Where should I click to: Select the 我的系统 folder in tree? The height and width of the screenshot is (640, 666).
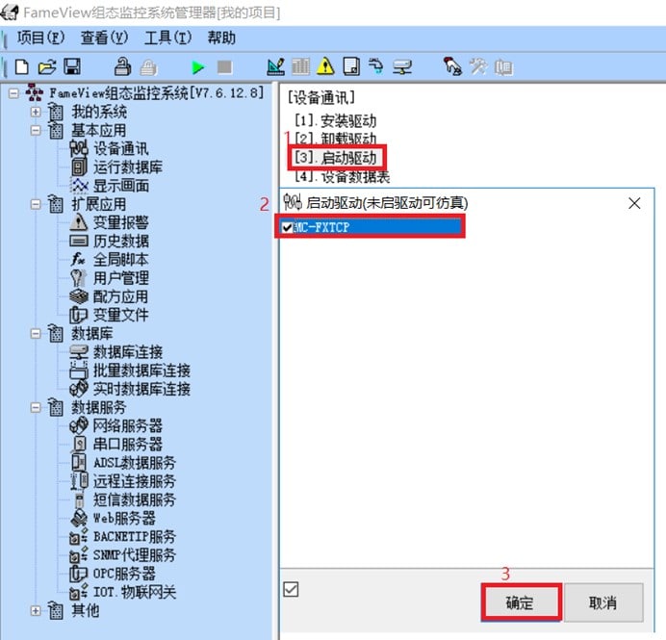click(98, 112)
